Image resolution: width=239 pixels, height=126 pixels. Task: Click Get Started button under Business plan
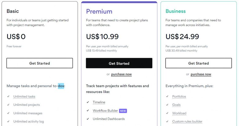(198, 63)
